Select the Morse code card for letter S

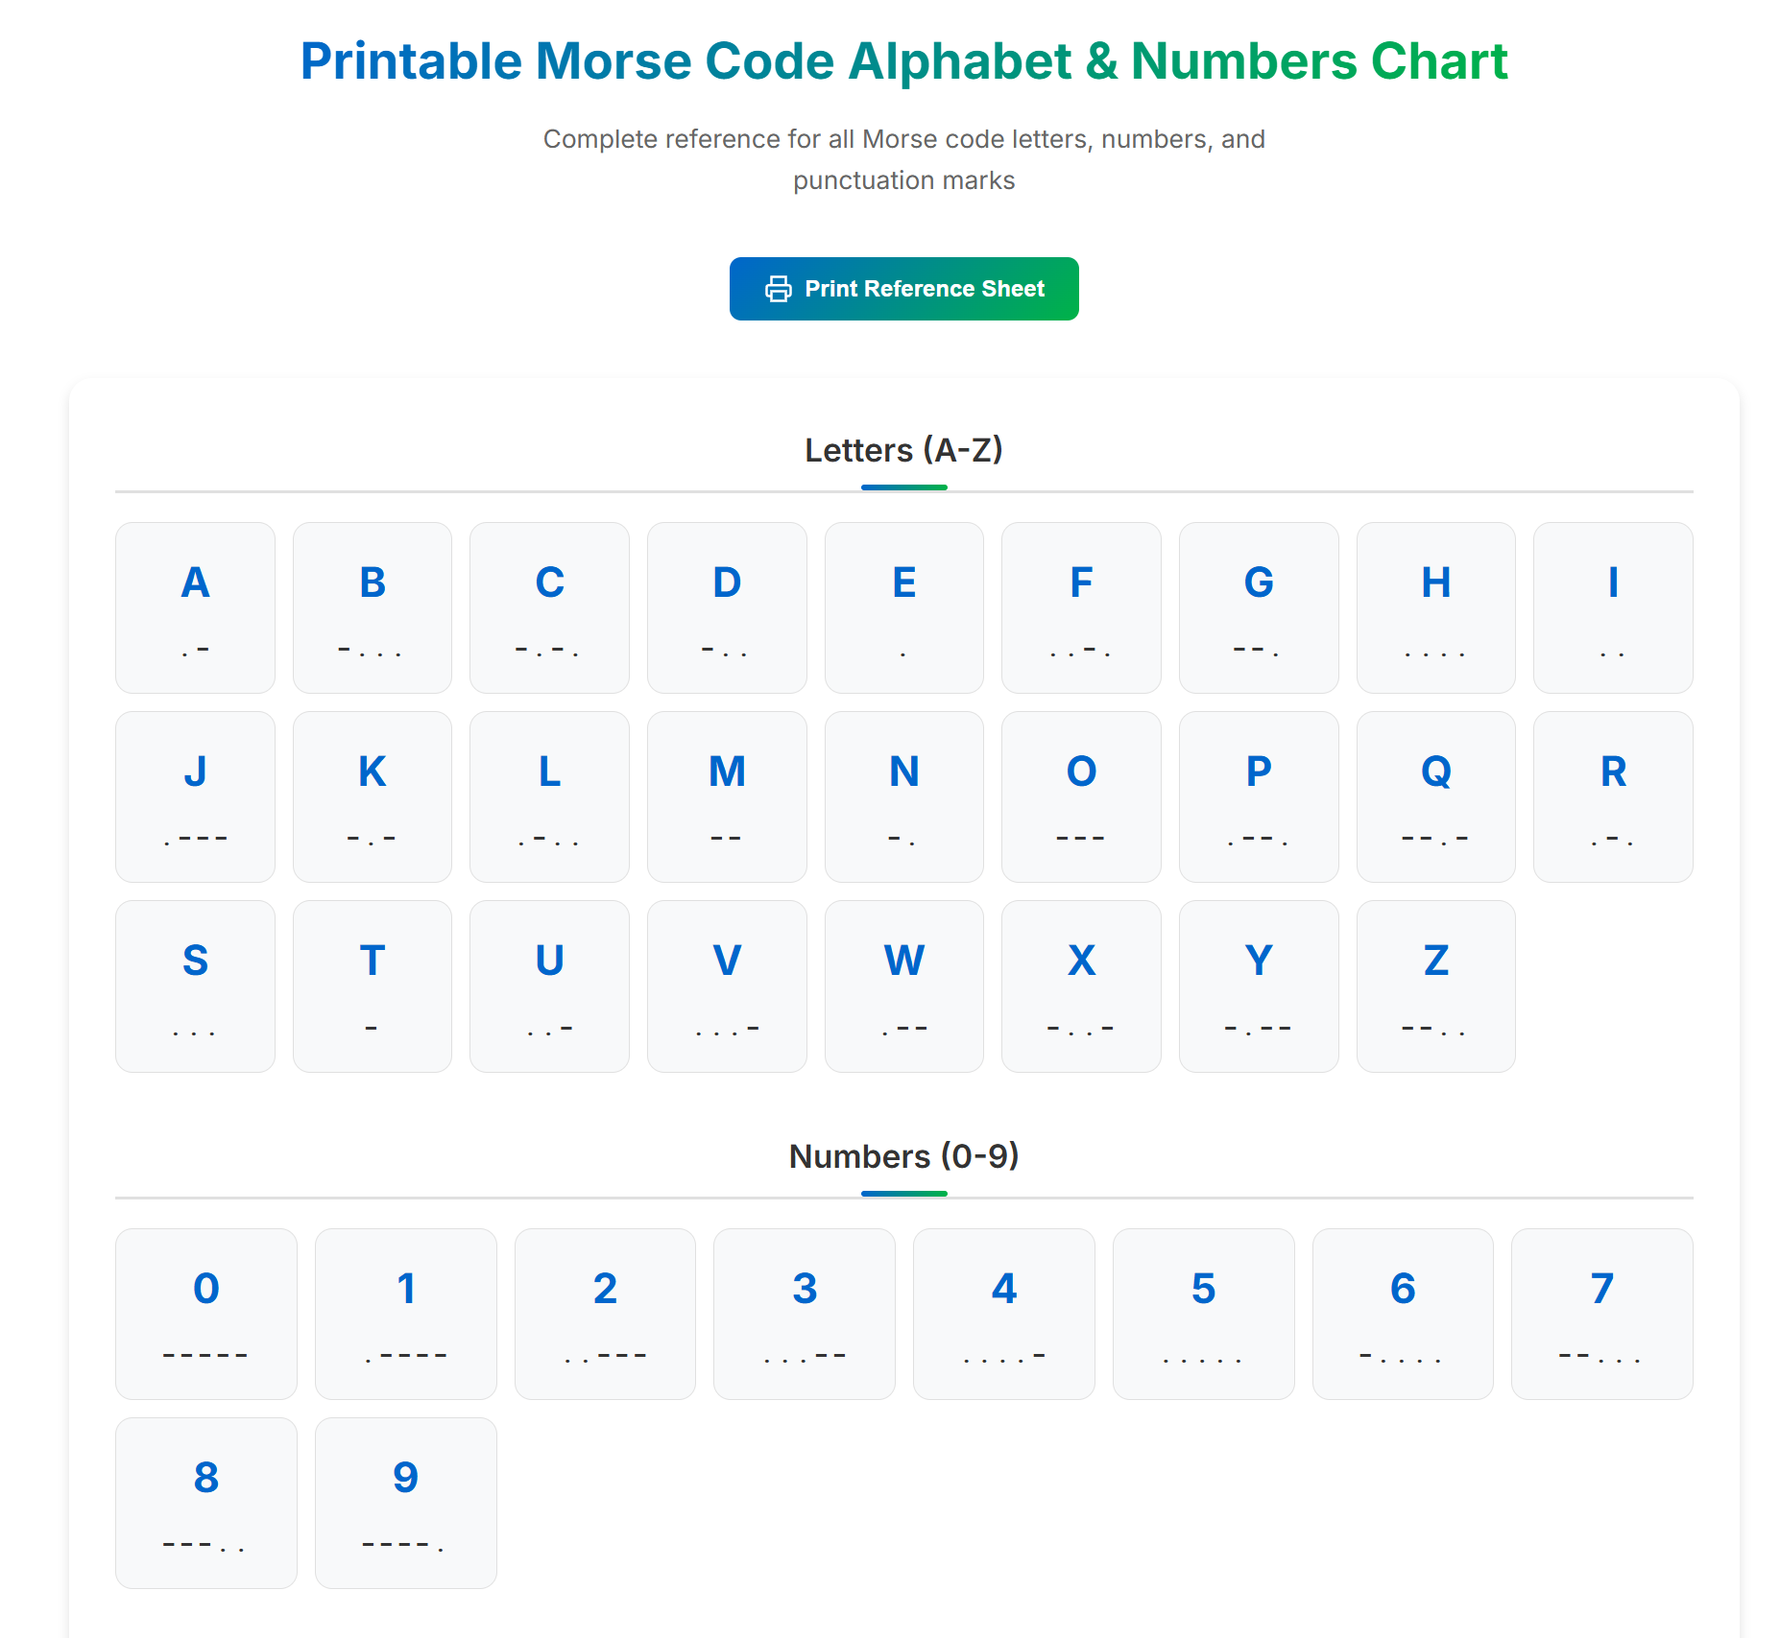pyautogui.click(x=195, y=985)
